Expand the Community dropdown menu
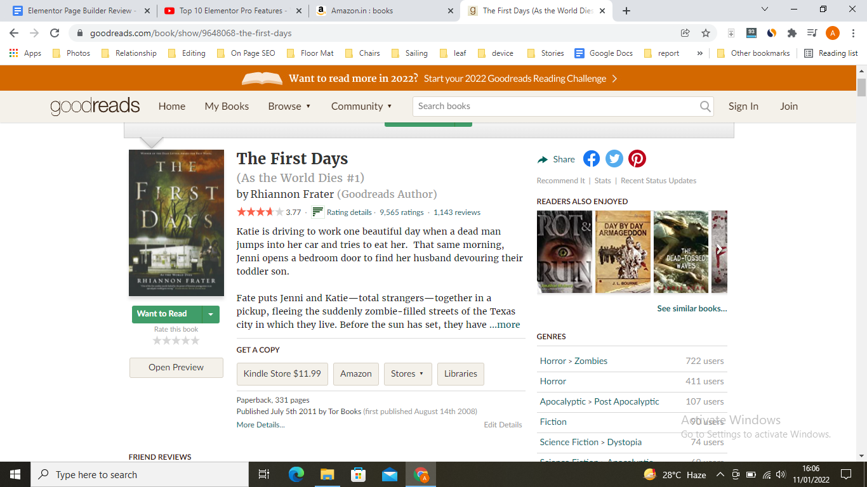This screenshot has width=867, height=487. click(x=362, y=107)
